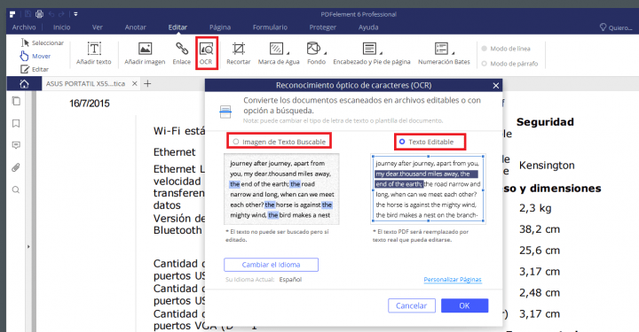
Task: Open the Formulario tab
Action: [x=270, y=27]
